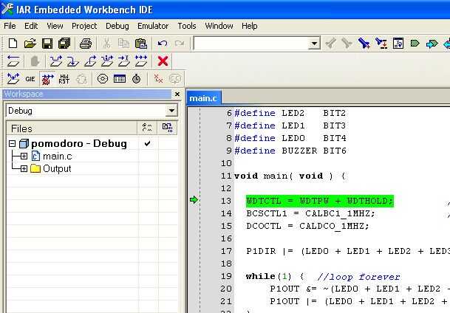Collapse the pomodoro - Debug project node

coord(12,144)
